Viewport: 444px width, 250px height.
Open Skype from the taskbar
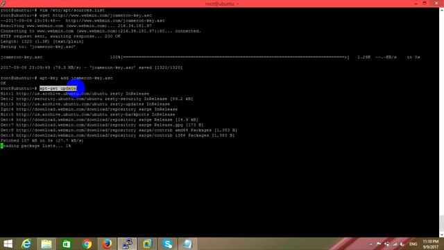[x=168, y=244]
